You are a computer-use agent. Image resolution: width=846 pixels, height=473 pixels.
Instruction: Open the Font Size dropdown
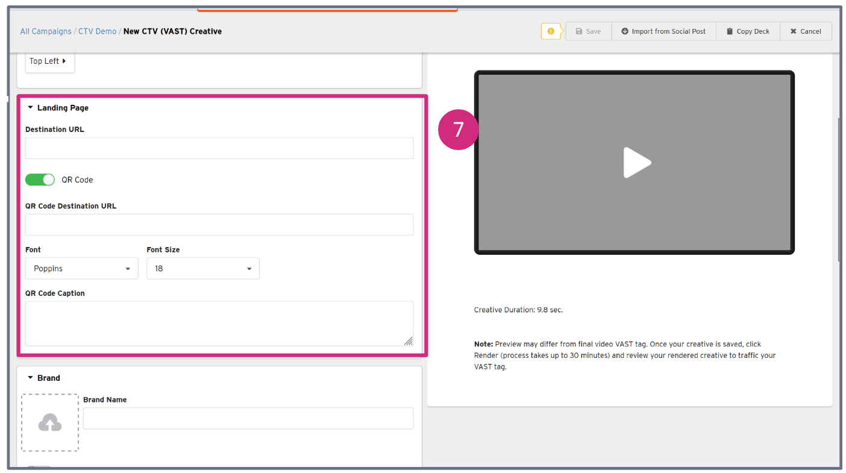coord(203,269)
